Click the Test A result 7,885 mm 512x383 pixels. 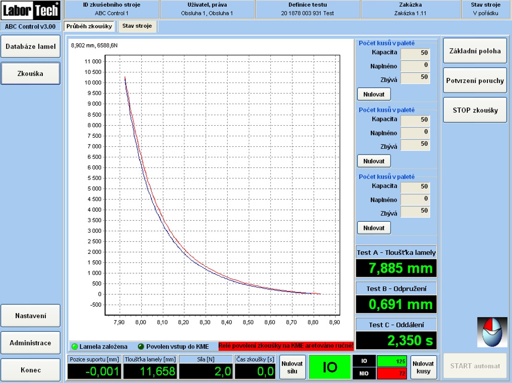pyautogui.click(x=396, y=268)
